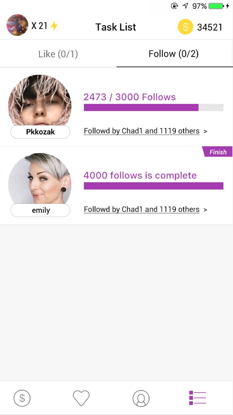Open emily's "Followd by Chad1" link
The height and width of the screenshot is (415, 233).
141,209
